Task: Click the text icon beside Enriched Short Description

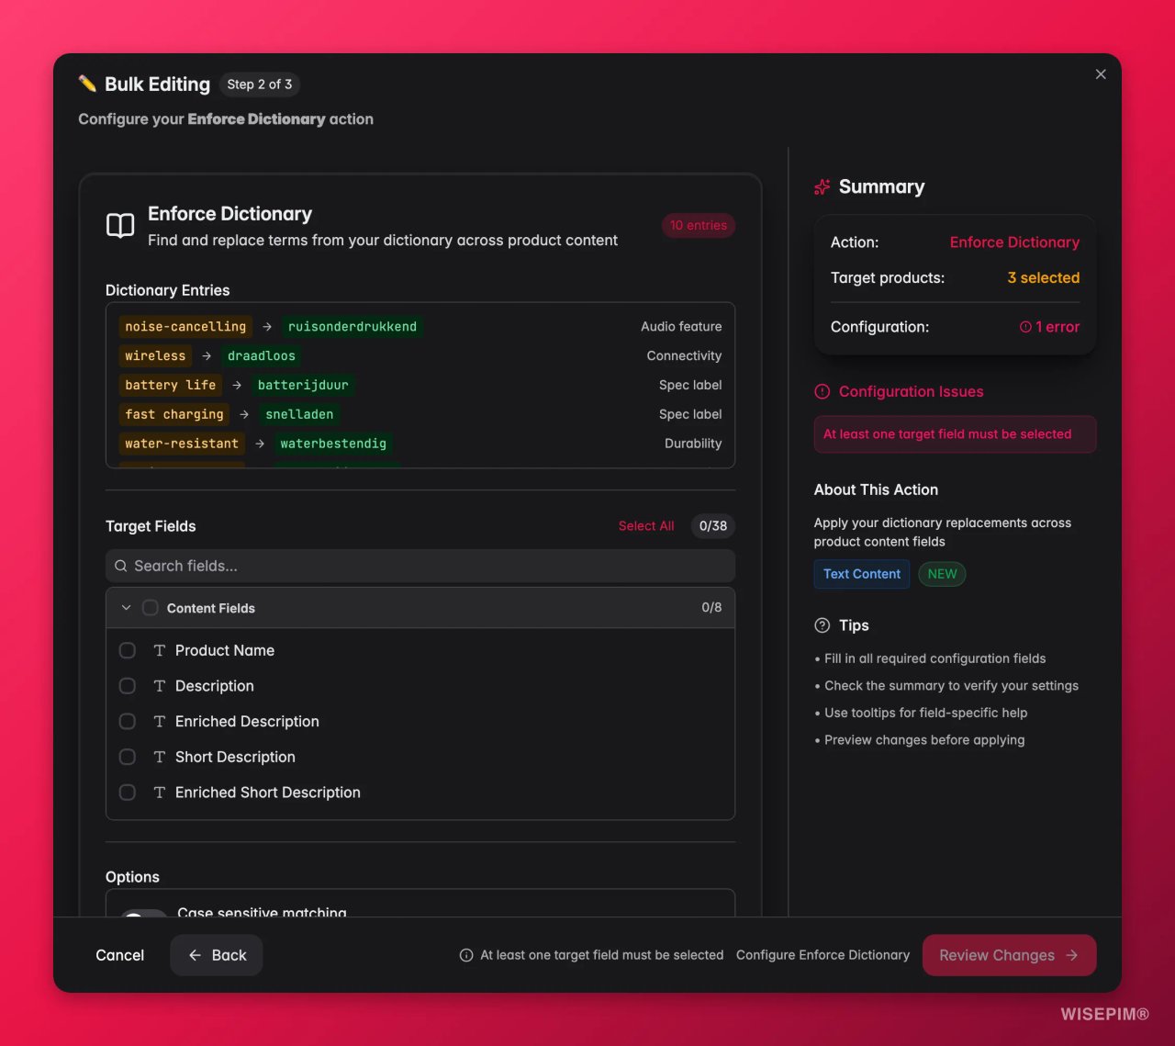Action: pos(160,793)
